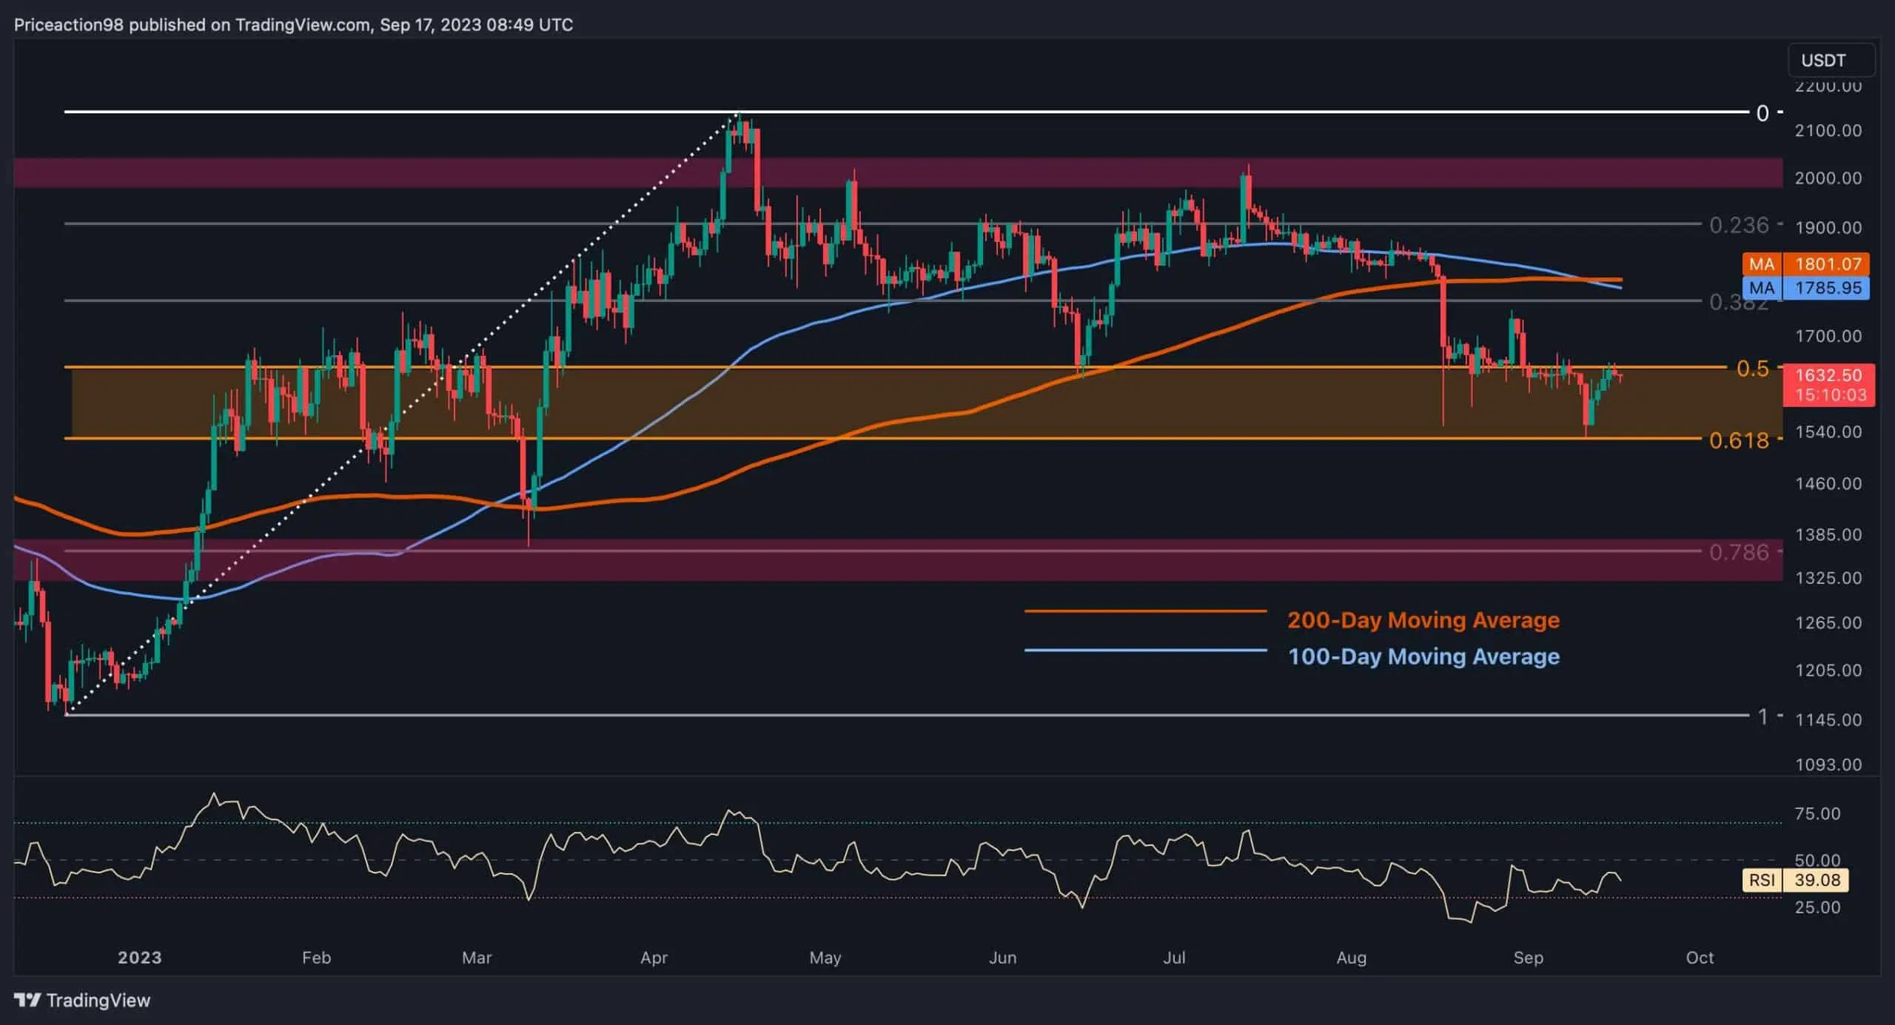1895x1025 pixels.
Task: Select the Sep label on the time axis
Action: (x=1526, y=958)
